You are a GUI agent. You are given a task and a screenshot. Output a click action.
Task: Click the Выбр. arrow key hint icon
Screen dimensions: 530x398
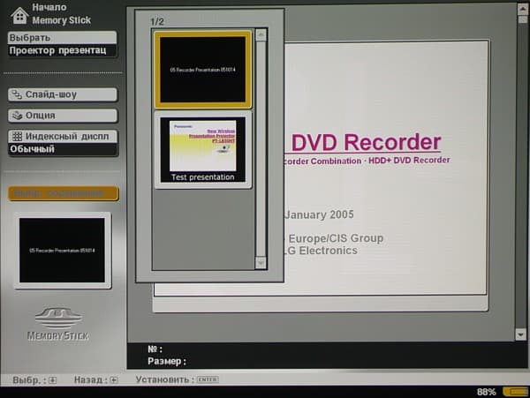(52, 380)
